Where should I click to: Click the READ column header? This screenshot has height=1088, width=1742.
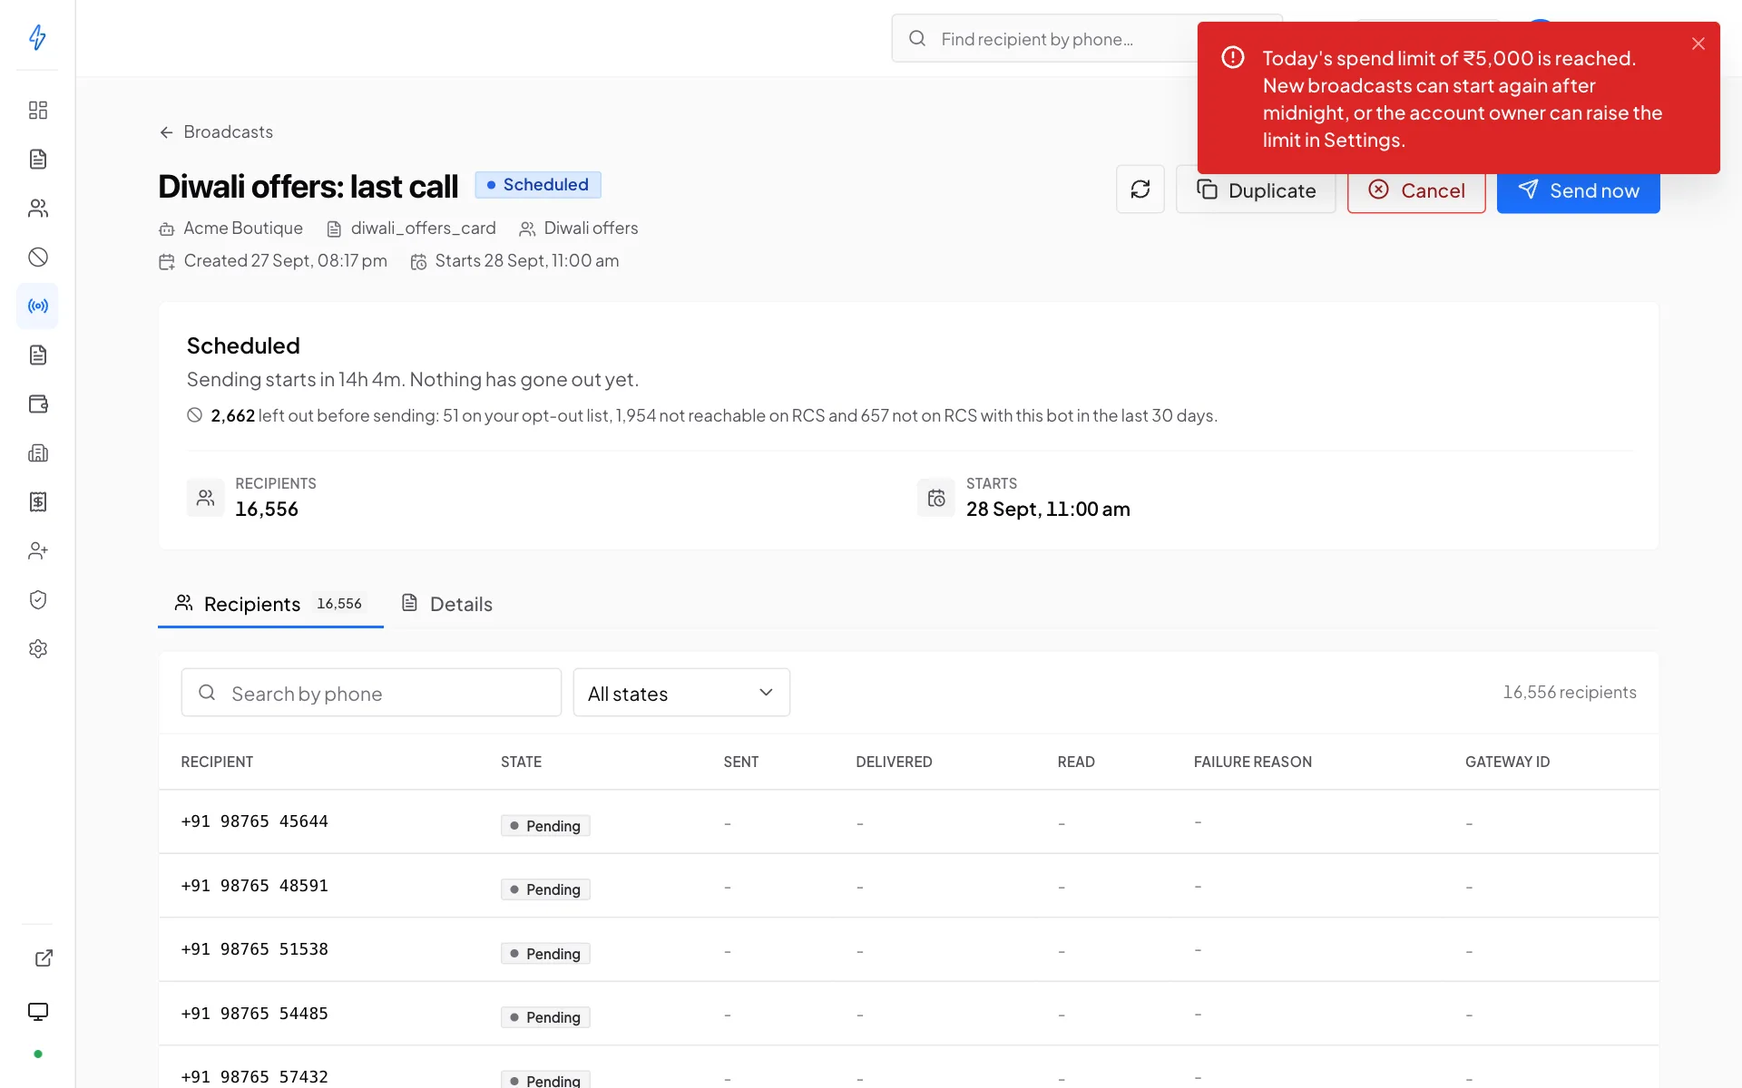click(x=1076, y=763)
